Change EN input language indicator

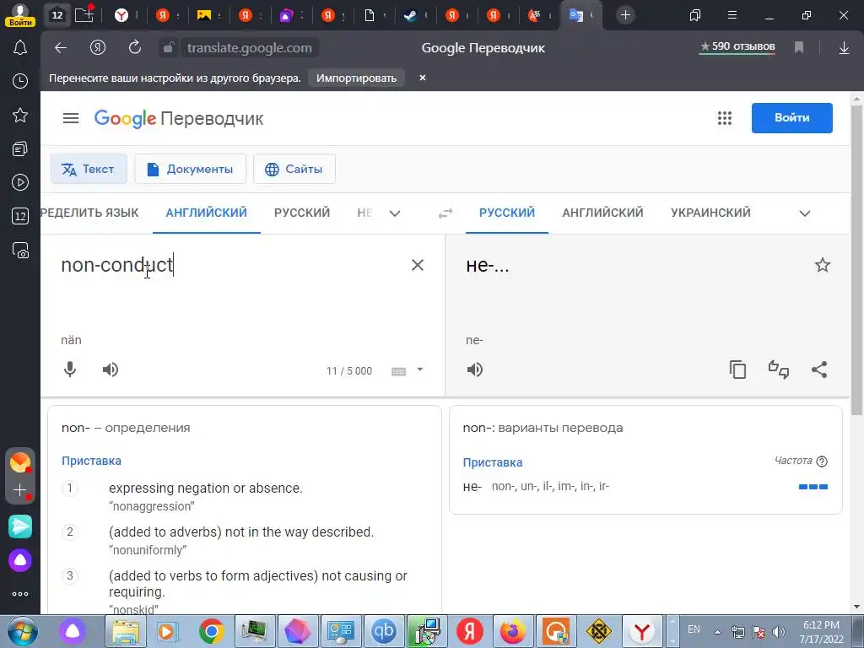(694, 629)
